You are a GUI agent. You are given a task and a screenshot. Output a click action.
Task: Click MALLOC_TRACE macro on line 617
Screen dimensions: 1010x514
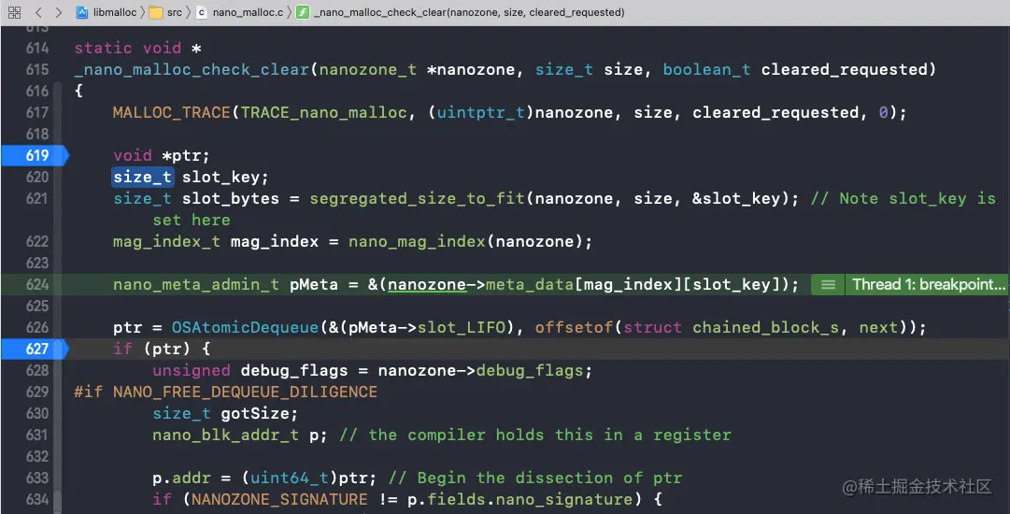[x=171, y=113]
